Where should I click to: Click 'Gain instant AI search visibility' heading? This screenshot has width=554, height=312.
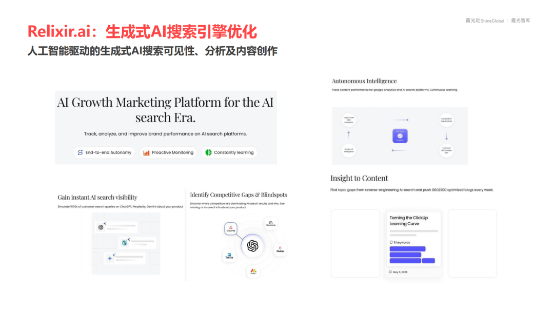click(x=97, y=198)
